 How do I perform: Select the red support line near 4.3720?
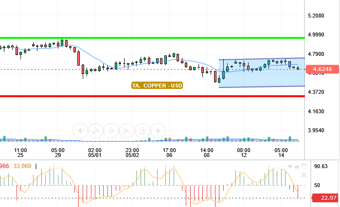tap(152, 96)
